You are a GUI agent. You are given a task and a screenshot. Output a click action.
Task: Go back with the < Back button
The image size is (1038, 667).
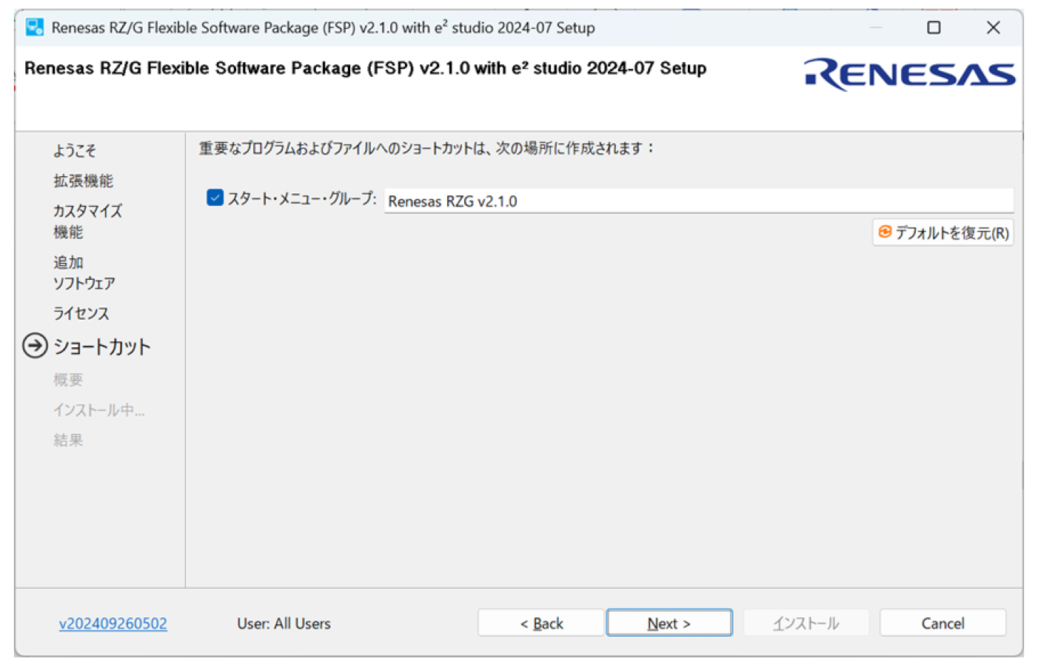tap(541, 623)
